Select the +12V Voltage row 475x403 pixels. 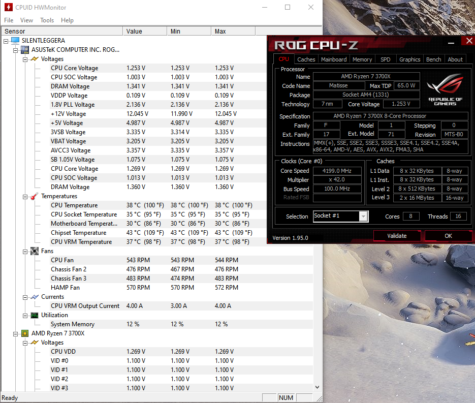(x=157, y=114)
